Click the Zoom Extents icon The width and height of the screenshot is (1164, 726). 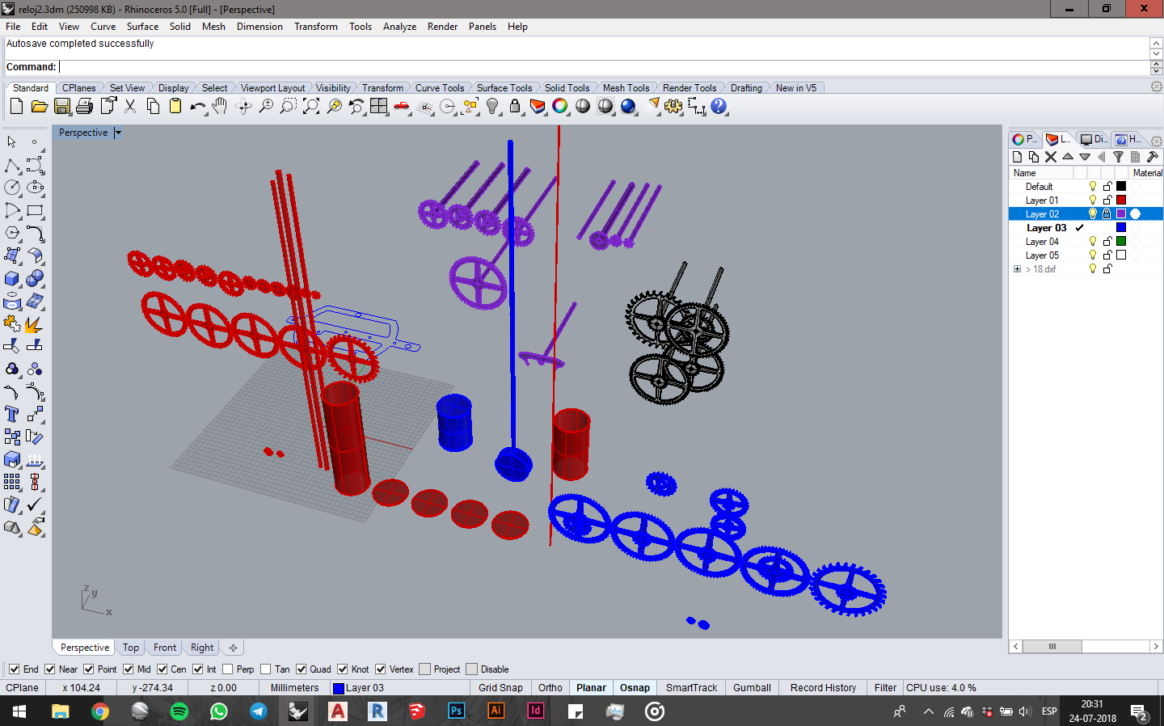tap(311, 106)
